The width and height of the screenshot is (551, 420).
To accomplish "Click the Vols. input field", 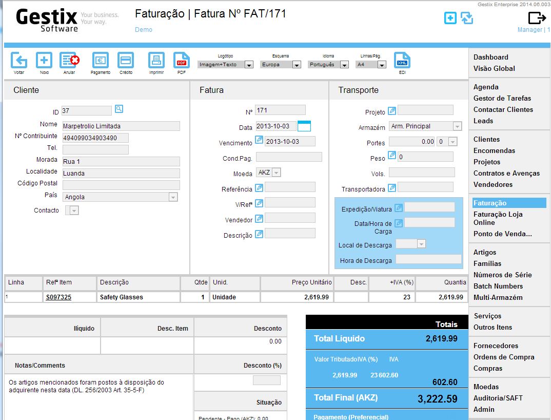I will point(422,173).
